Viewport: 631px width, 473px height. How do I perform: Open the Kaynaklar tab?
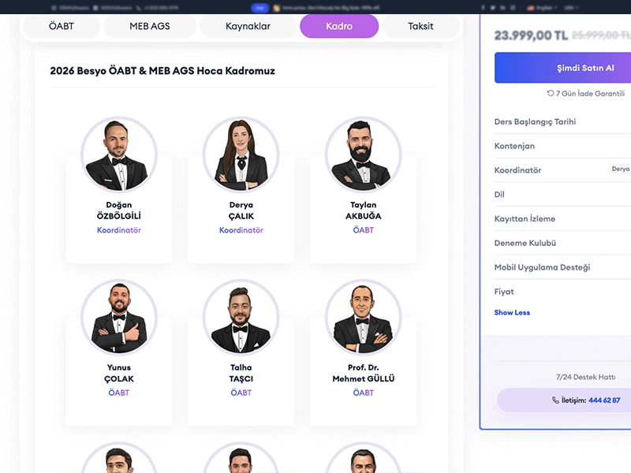[x=248, y=26]
